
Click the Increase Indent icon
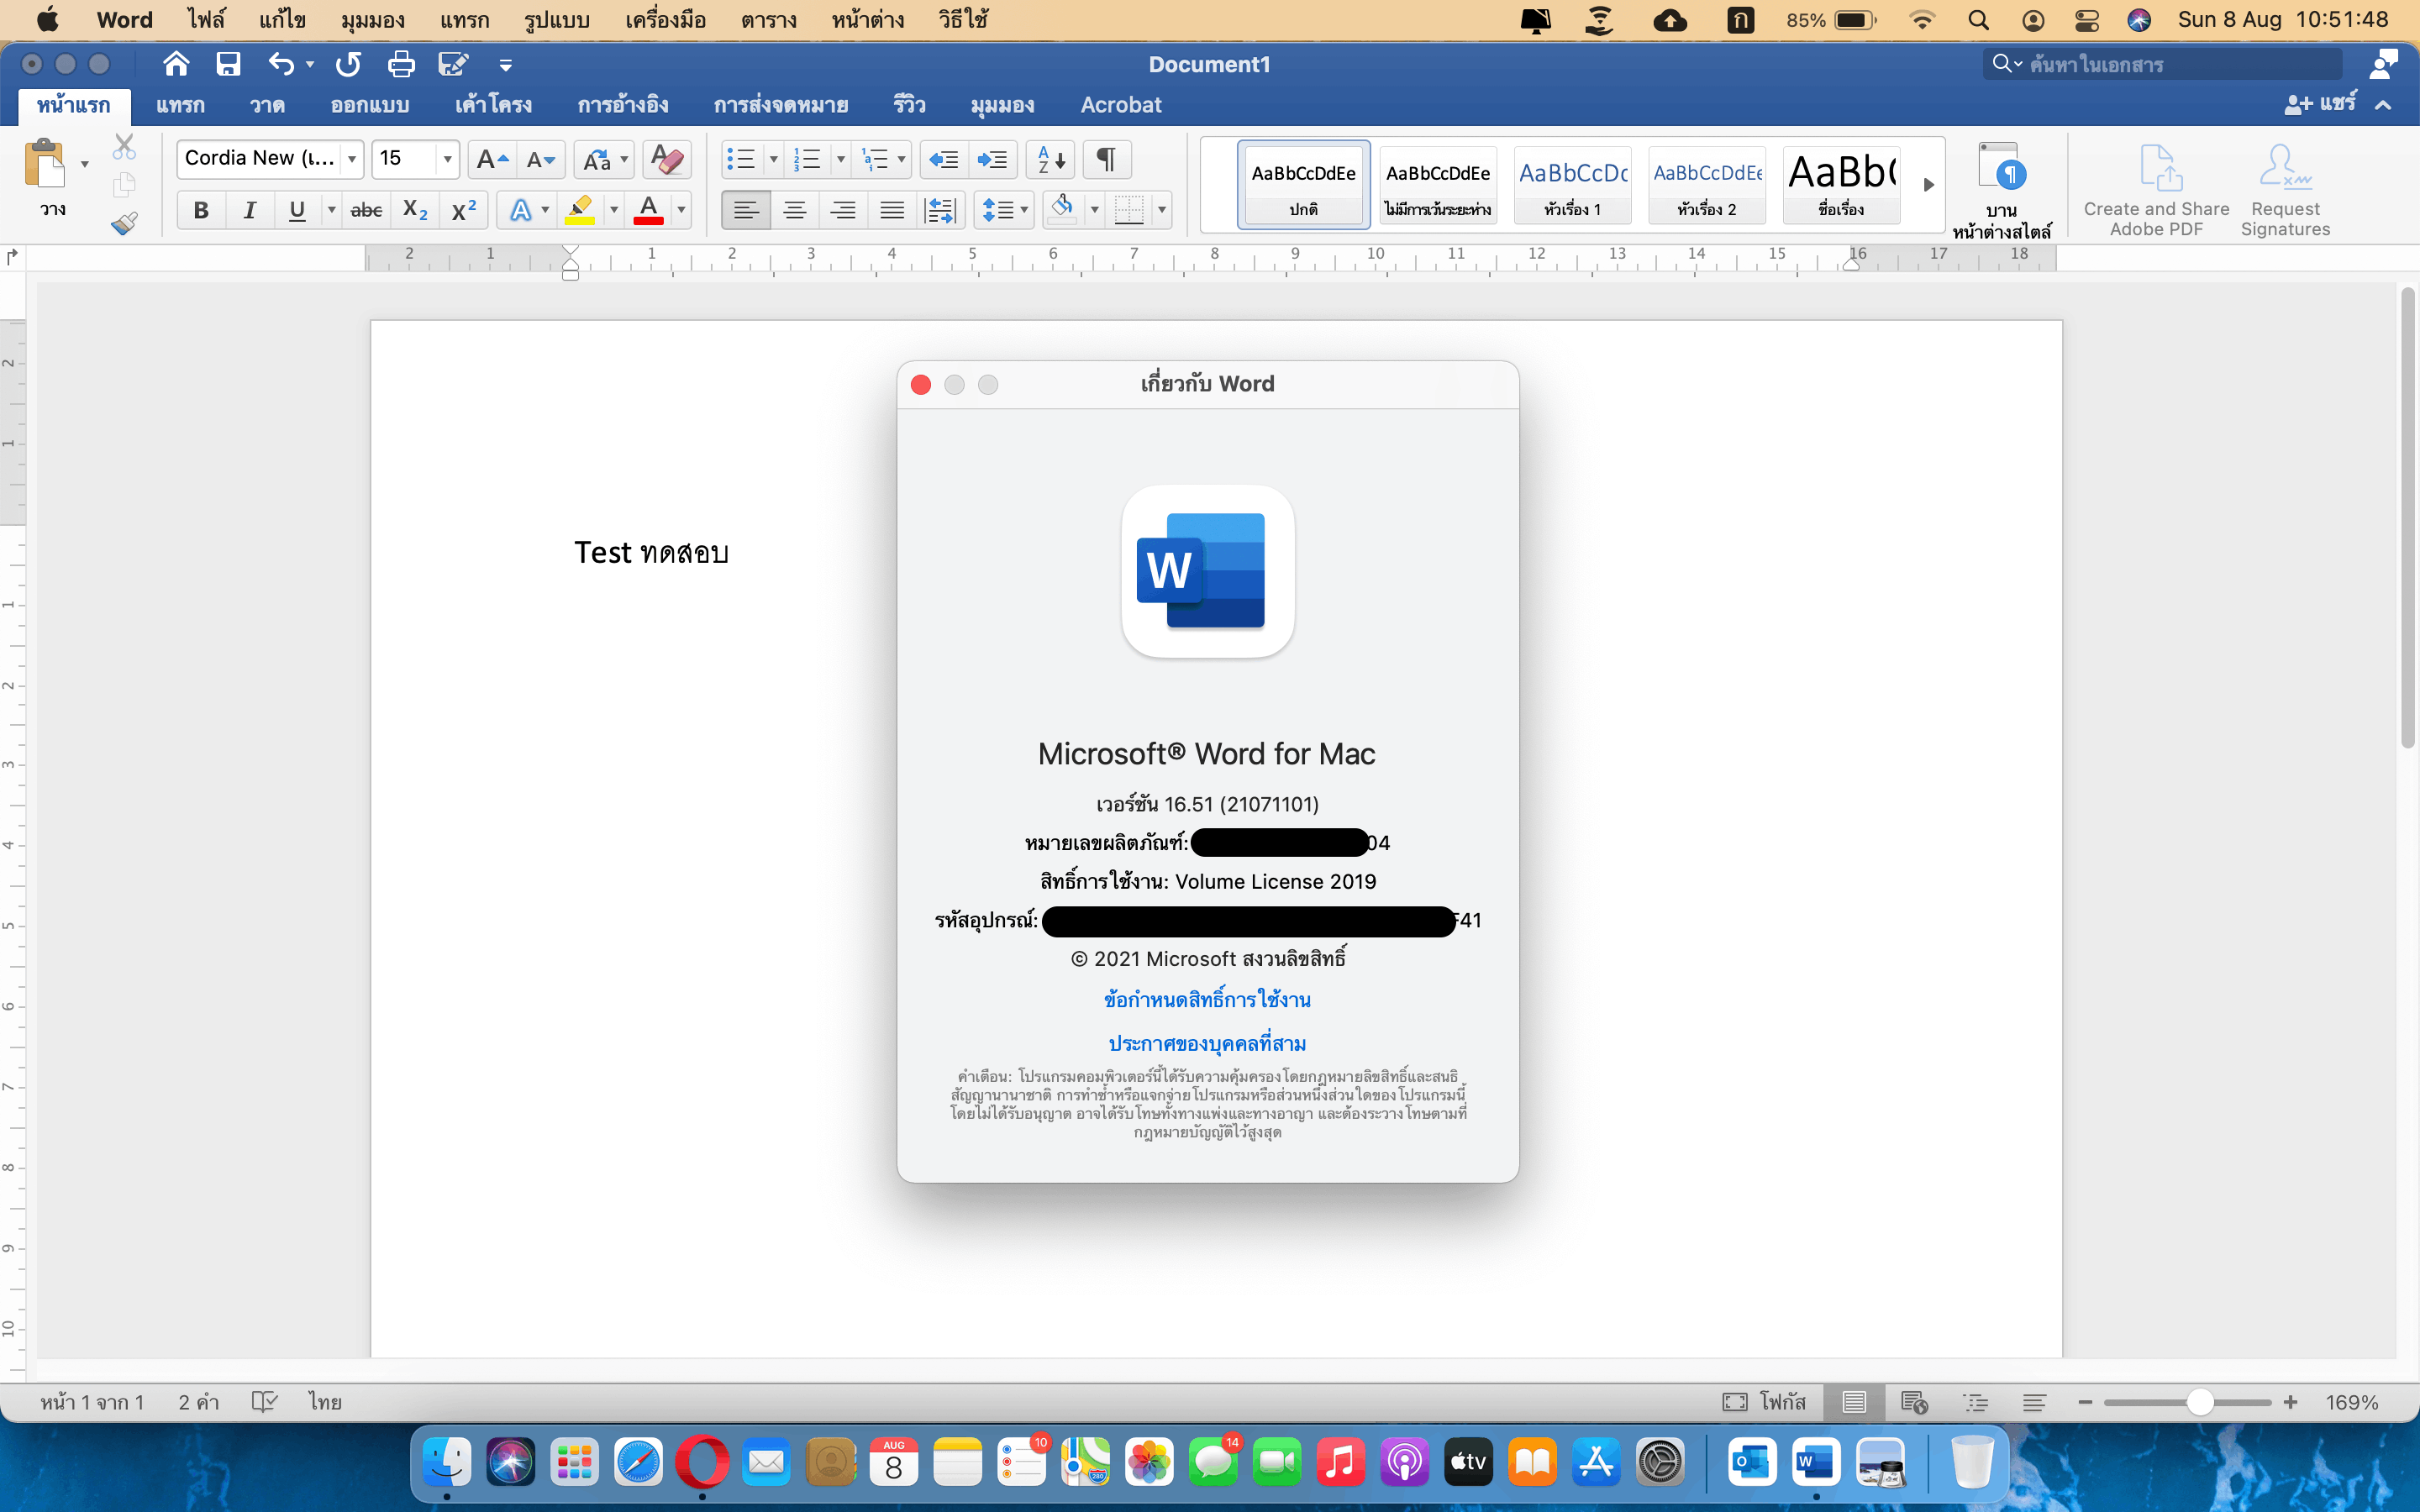[992, 159]
